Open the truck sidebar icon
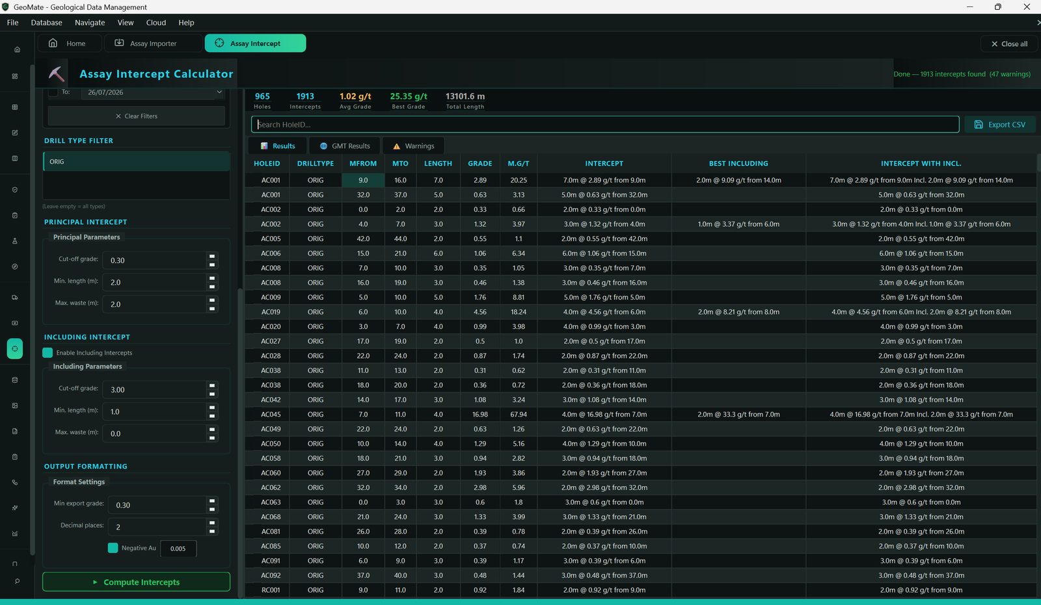The height and width of the screenshot is (605, 1041). pos(15,298)
